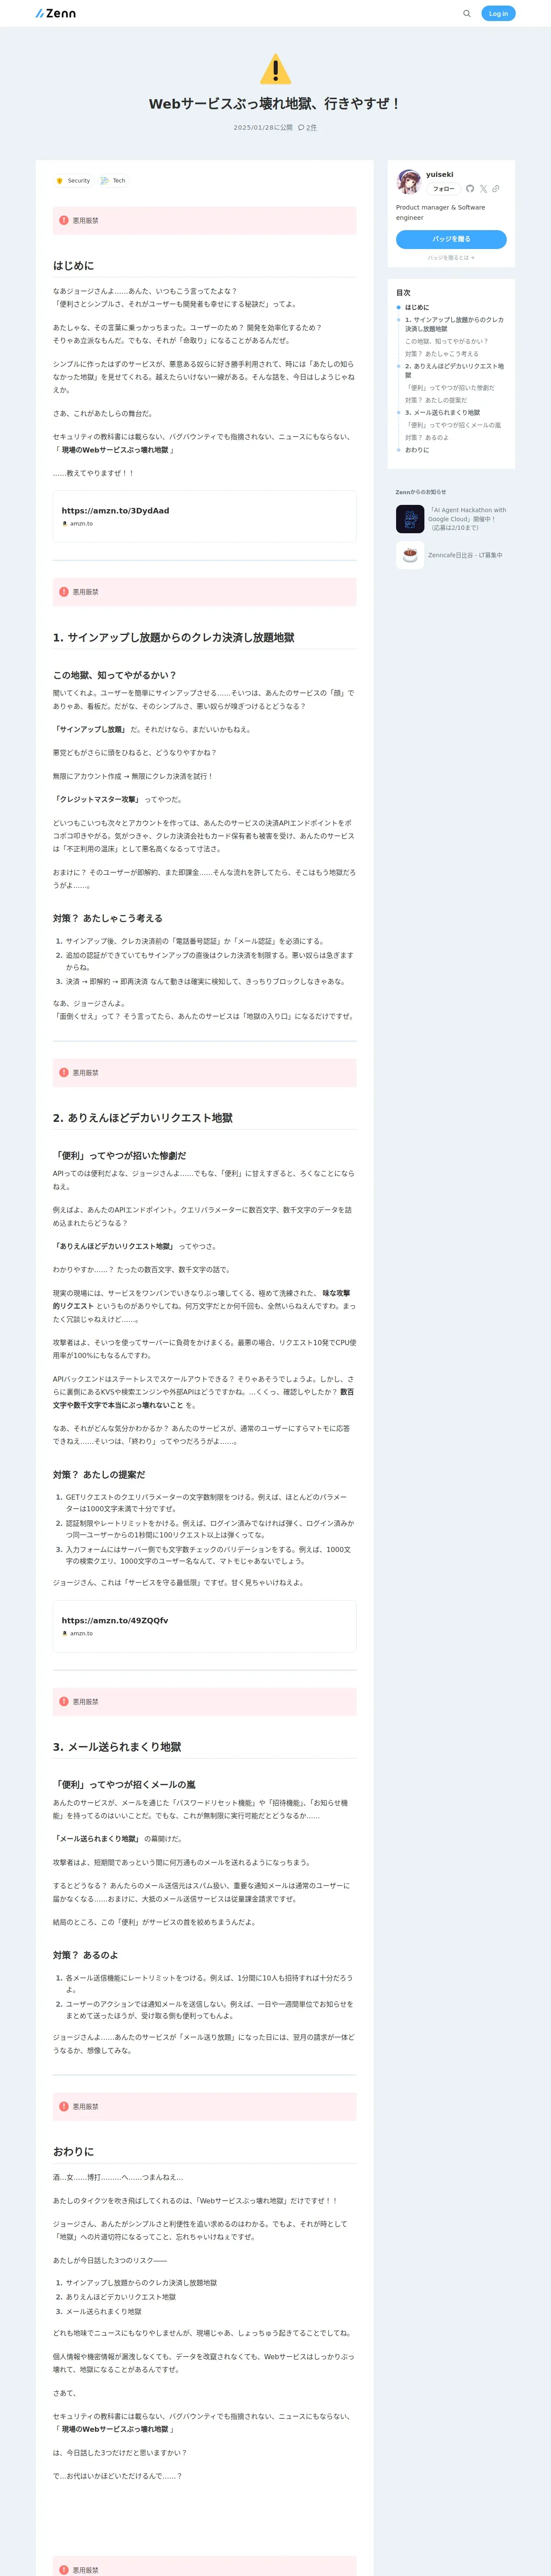
Task: Click bold text 「メール送られまくり地獄」
Action: coord(97,1839)
